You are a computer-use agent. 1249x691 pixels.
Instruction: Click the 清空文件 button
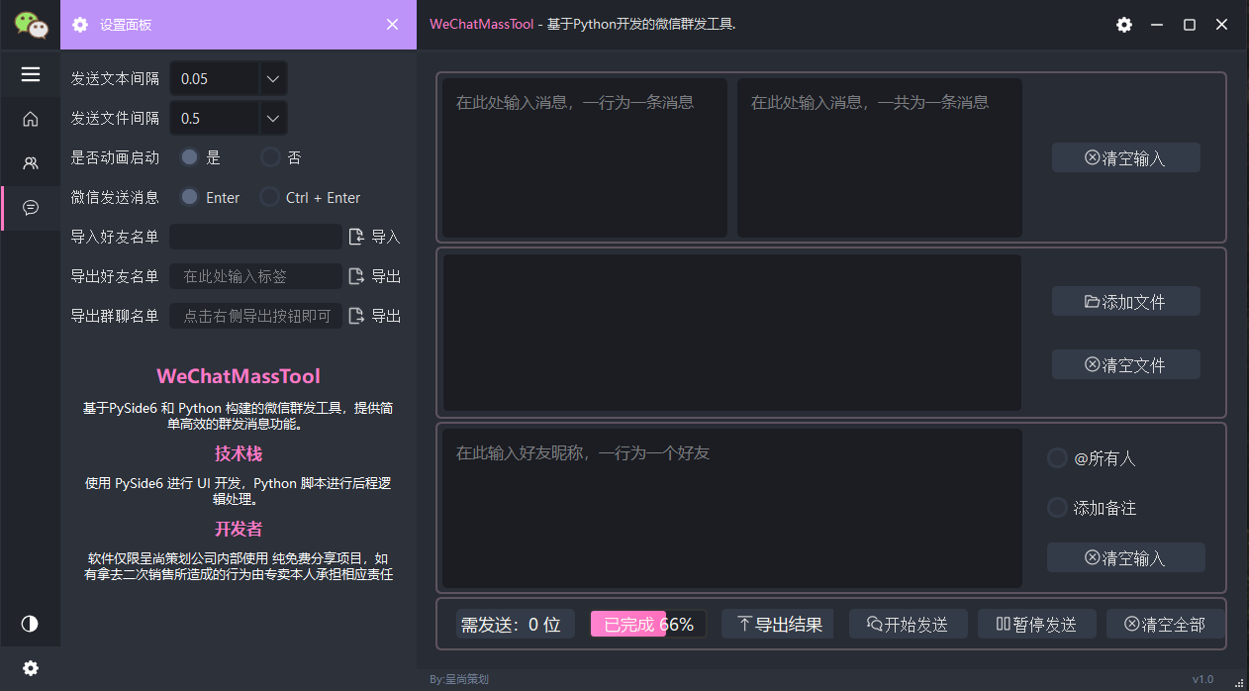[x=1126, y=364]
